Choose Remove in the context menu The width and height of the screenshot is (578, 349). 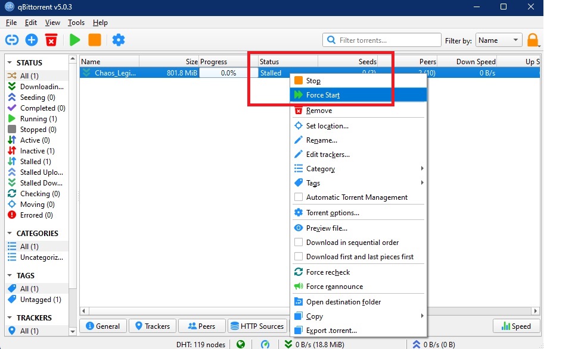click(x=358, y=111)
